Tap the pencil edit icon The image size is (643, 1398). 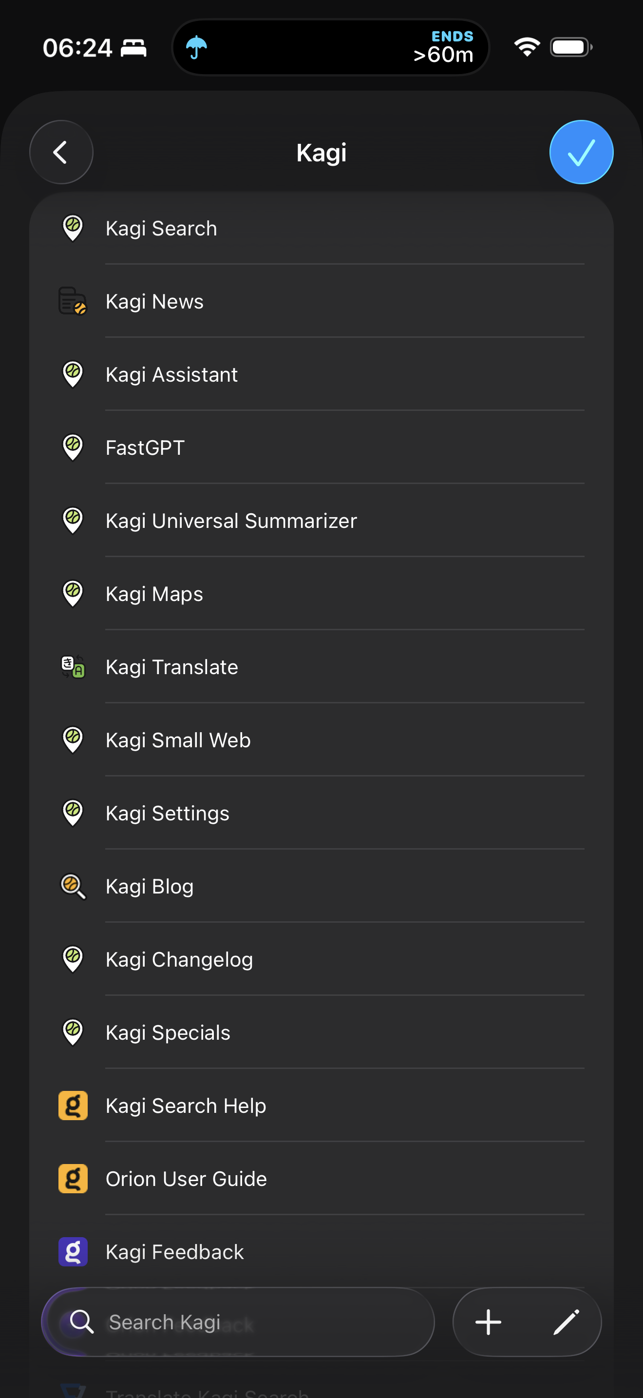click(x=566, y=1322)
